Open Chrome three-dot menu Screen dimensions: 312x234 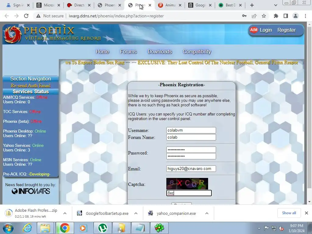click(x=305, y=16)
